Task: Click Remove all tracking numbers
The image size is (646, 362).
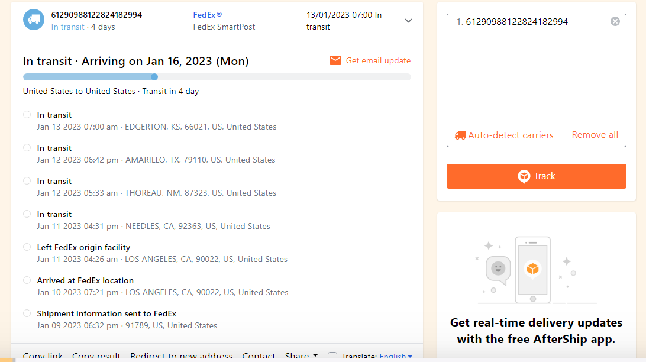Action: [595, 135]
